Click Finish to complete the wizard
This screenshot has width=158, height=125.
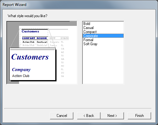point(139,116)
